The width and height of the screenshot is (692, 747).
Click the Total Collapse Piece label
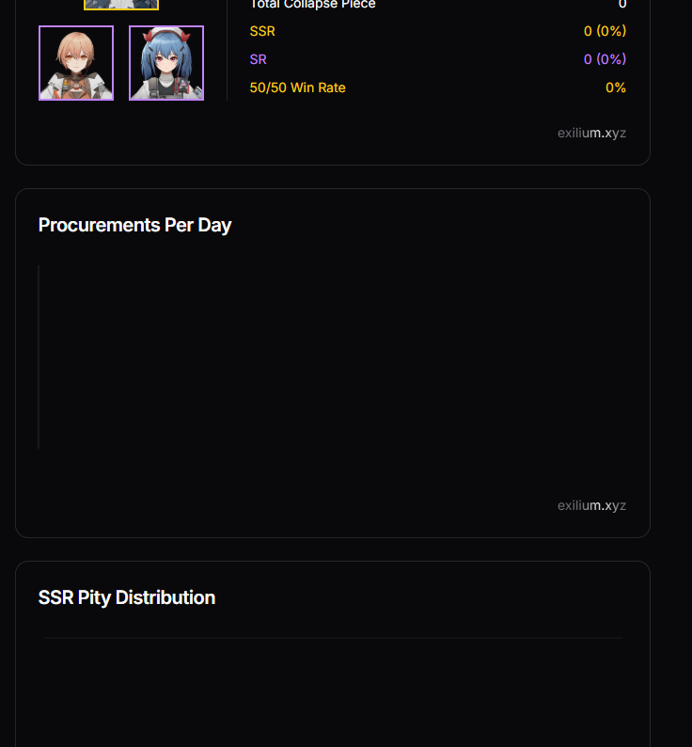pos(313,5)
